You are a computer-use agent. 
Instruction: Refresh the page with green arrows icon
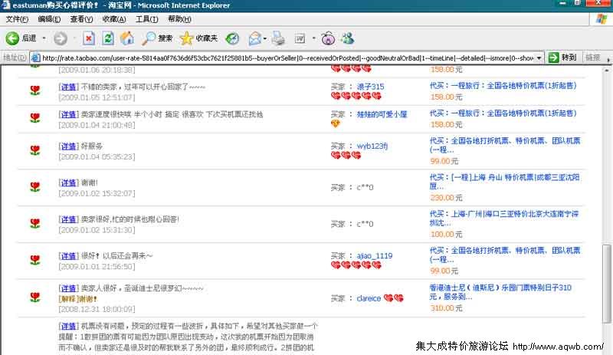pos(108,38)
